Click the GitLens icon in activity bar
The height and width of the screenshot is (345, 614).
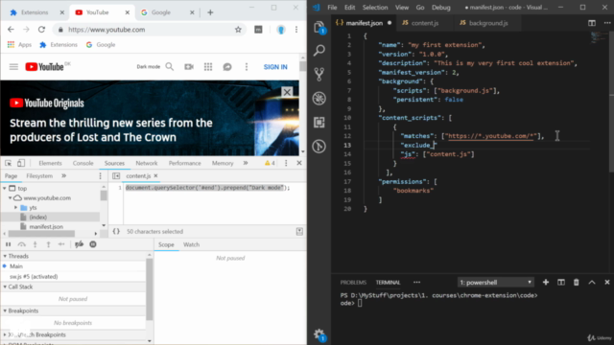[x=319, y=147]
